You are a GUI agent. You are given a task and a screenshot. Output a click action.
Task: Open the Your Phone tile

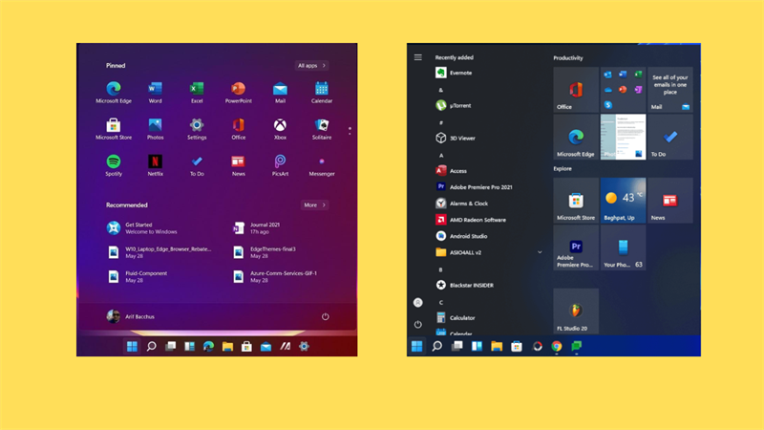pyautogui.click(x=624, y=247)
